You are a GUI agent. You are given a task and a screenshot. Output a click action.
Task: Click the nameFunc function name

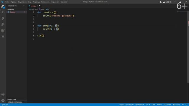coord(48,12)
